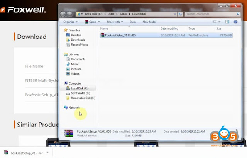This screenshot has width=247, height=158.
Task: Sort by the Size column header
Action: 219,28
